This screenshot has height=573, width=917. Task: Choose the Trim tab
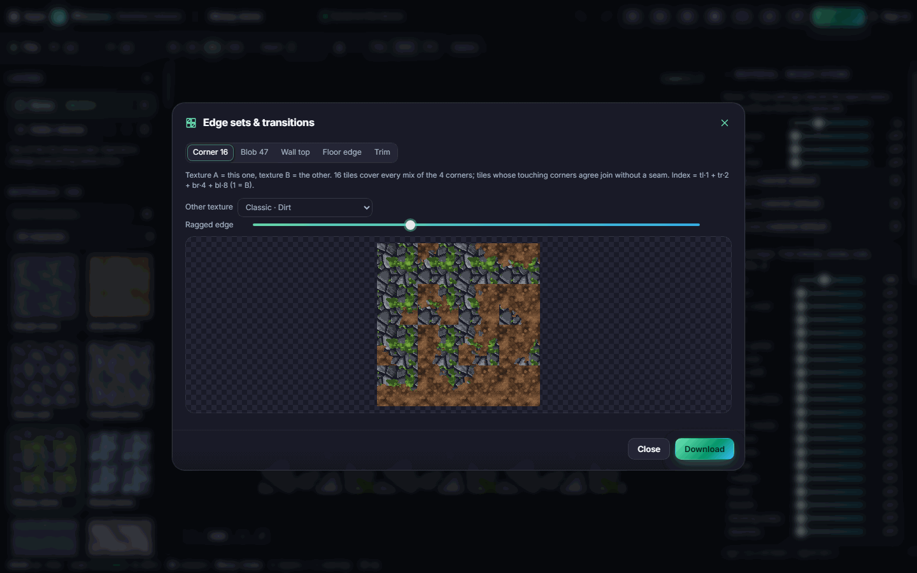(x=382, y=153)
